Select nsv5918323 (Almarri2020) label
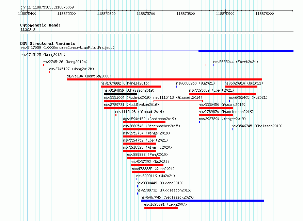 (147, 147)
